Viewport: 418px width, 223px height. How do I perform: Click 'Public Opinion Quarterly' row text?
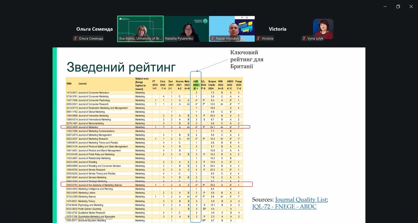(x=90, y=209)
